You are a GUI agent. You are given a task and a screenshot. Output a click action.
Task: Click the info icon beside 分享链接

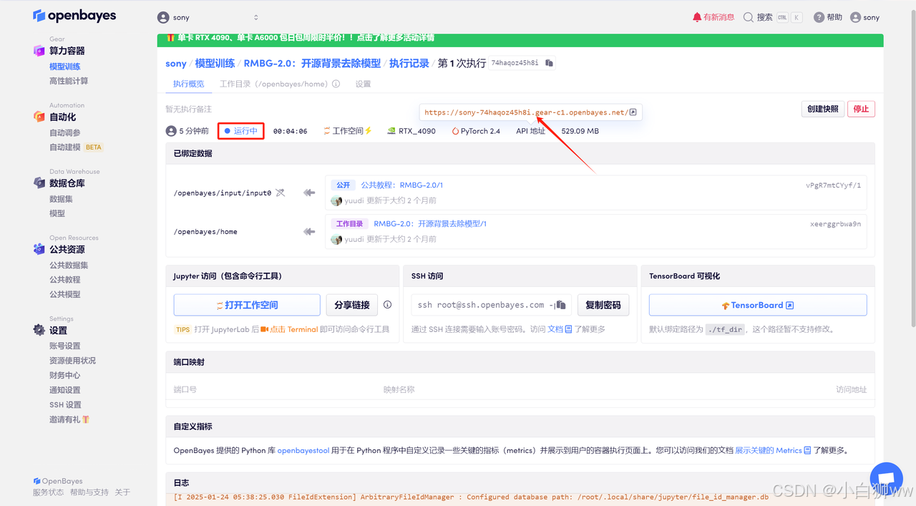[x=387, y=304]
